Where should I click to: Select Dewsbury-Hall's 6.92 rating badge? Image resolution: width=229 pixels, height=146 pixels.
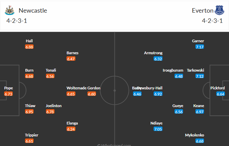tap(158, 94)
